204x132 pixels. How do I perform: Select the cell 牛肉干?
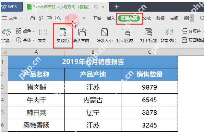pos(36,100)
